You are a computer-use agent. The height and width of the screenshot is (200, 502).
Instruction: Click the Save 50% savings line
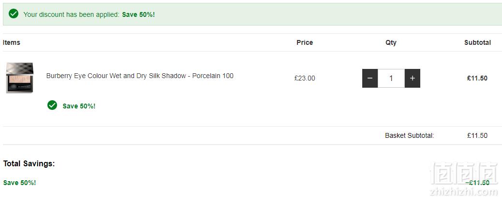pos(19,183)
